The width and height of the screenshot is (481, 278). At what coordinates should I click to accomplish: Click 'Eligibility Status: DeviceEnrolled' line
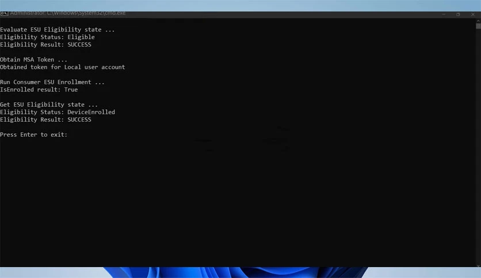coord(58,112)
